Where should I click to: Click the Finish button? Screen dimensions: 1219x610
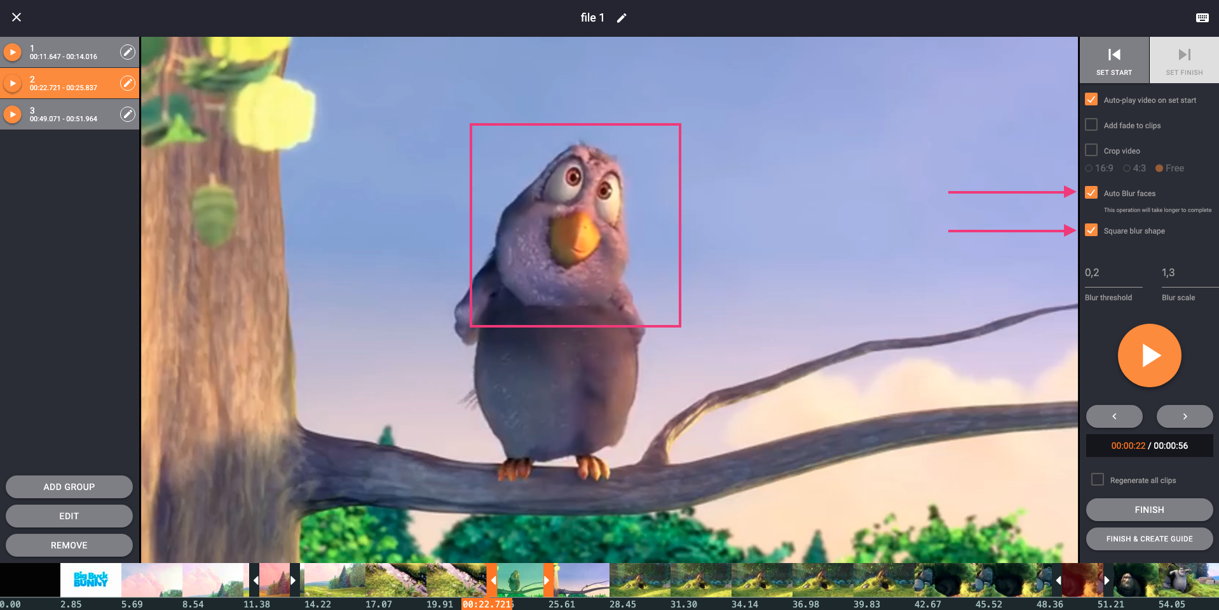pyautogui.click(x=1149, y=510)
